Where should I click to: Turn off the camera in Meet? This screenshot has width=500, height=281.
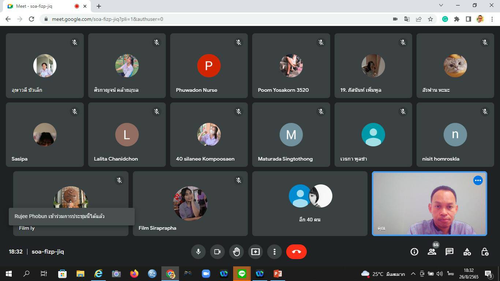pyautogui.click(x=217, y=252)
